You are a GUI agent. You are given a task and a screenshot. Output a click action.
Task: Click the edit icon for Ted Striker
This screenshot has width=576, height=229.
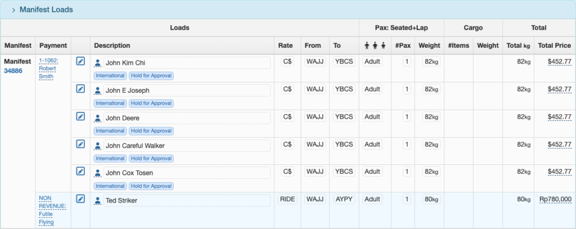click(80, 199)
